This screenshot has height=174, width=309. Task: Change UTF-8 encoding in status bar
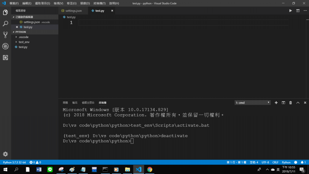[265, 162]
